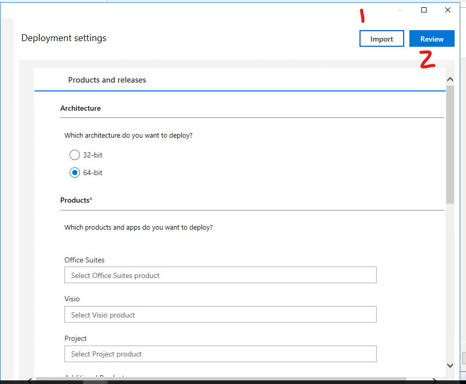
Task: Expand the Visio product selector
Action: tap(220, 315)
